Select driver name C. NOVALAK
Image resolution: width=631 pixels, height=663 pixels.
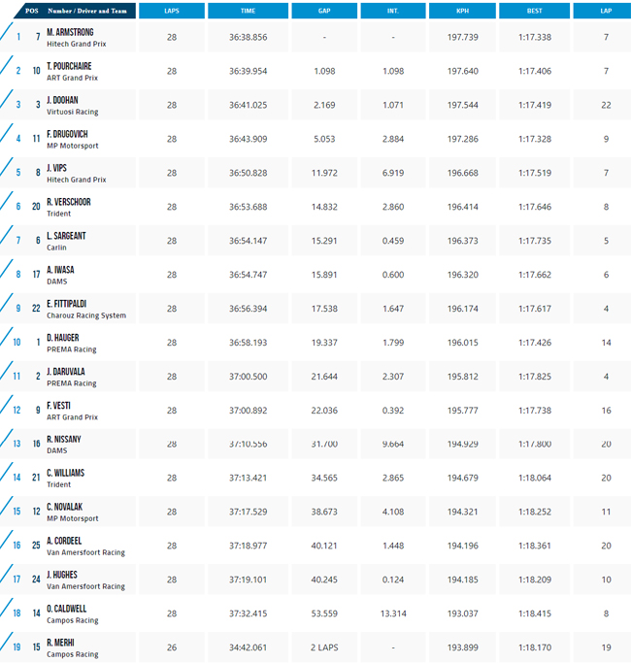tap(65, 507)
